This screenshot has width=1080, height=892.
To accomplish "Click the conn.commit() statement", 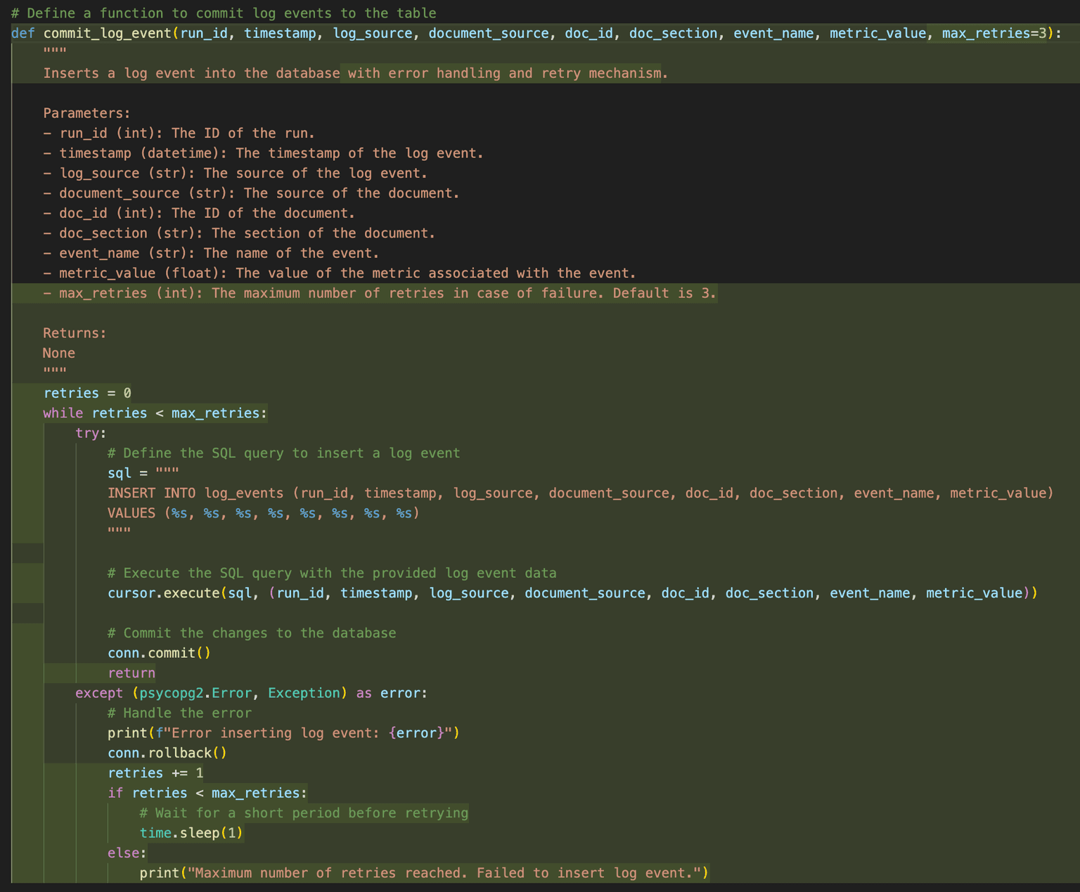I will point(159,653).
